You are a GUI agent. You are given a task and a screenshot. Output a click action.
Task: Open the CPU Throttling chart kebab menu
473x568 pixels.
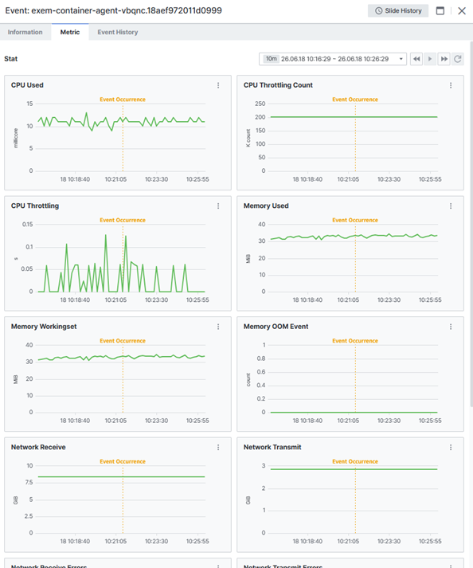click(x=218, y=206)
